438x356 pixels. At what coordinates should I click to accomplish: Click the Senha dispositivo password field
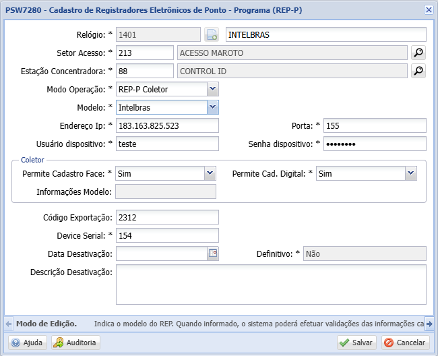(x=375, y=144)
